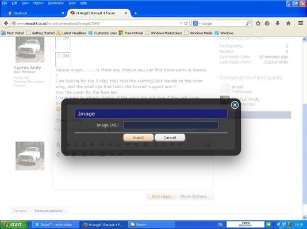Expand the URL history dropdown arrow

click(x=181, y=23)
